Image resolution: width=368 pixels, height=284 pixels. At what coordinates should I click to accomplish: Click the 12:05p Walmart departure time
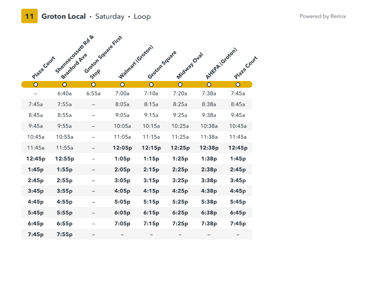point(122,148)
